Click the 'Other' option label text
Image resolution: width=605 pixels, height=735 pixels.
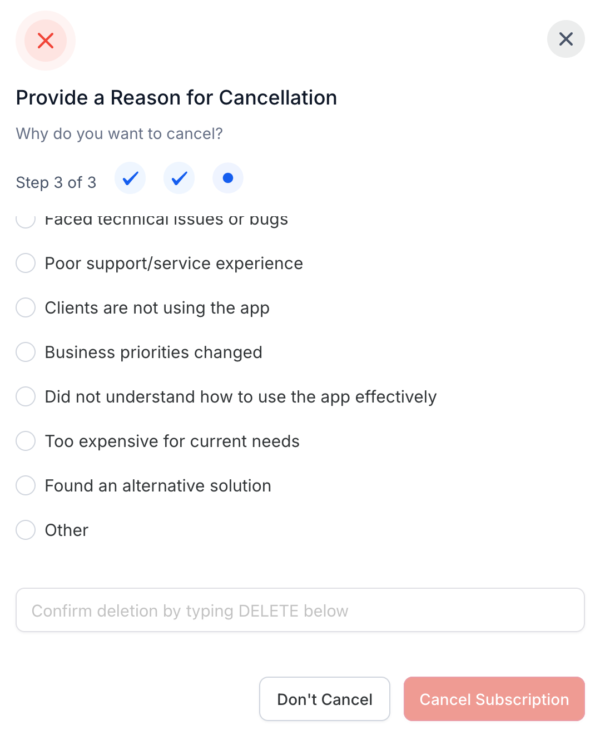pos(67,530)
